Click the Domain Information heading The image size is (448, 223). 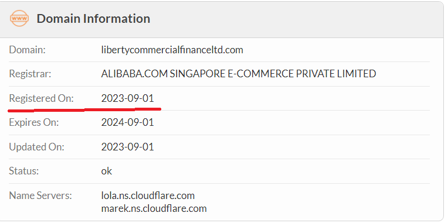pyautogui.click(x=93, y=19)
